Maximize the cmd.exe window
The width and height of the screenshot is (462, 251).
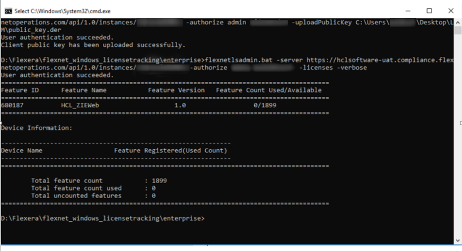pyautogui.click(x=429, y=11)
